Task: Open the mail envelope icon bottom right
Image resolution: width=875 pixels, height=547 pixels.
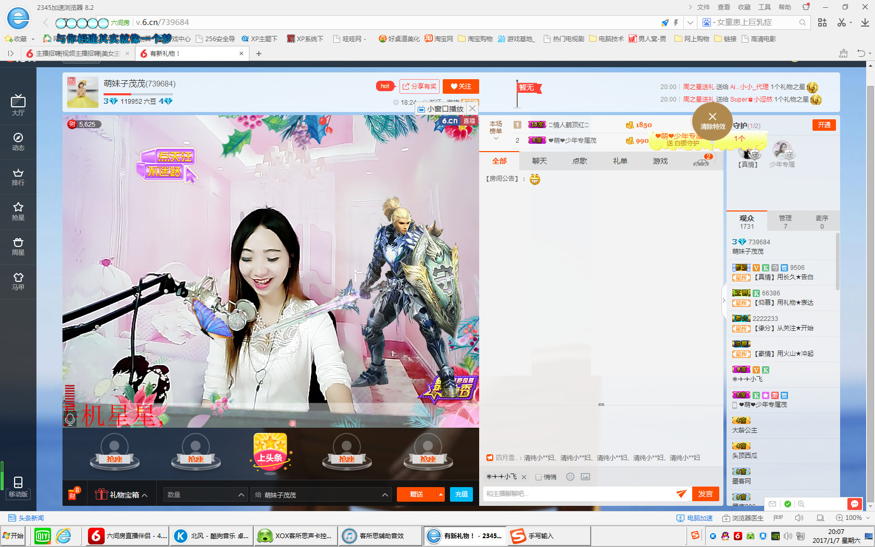Action: pyautogui.click(x=772, y=504)
